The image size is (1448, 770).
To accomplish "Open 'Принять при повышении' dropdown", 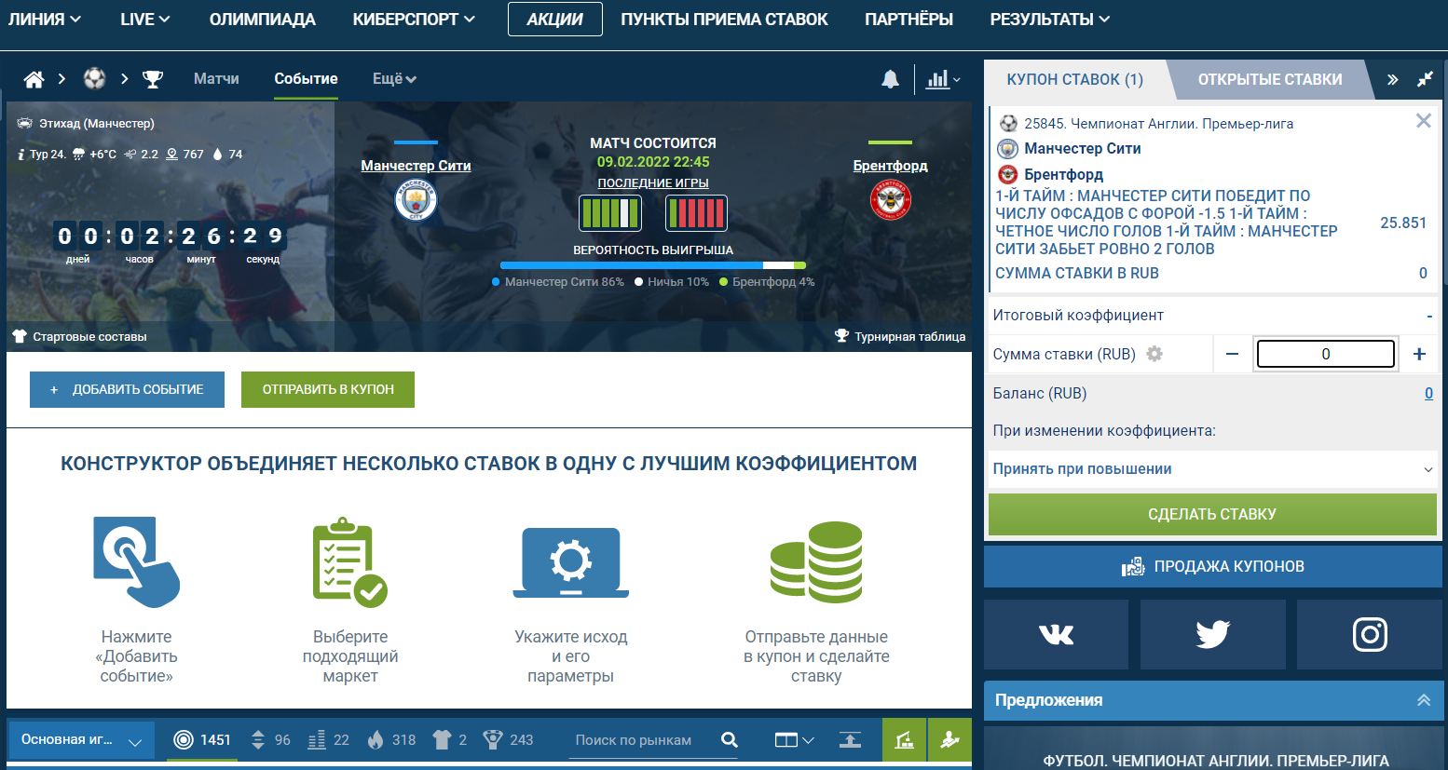I will pos(1212,469).
